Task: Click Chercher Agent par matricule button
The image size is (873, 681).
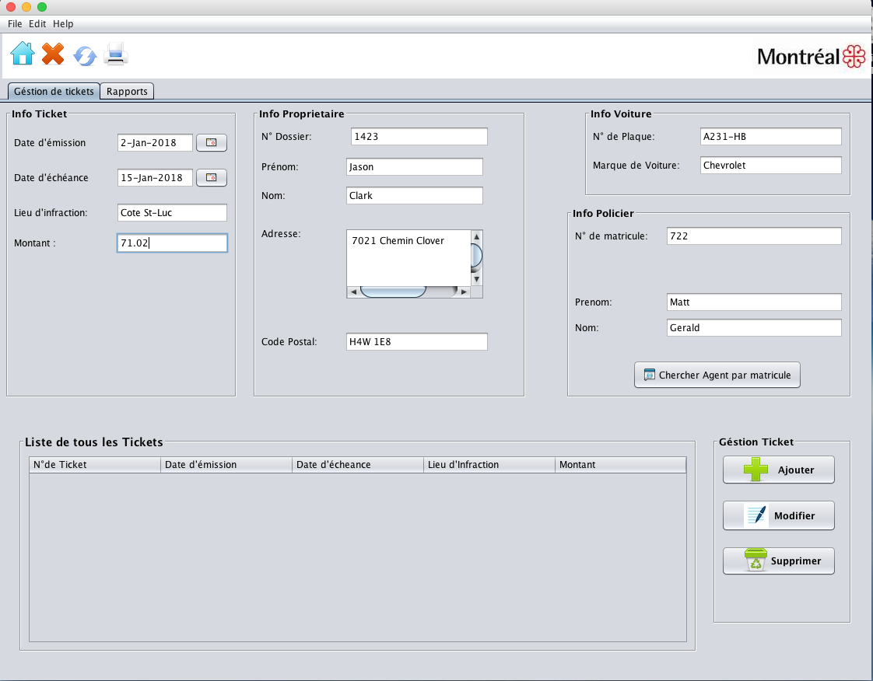Action: click(x=717, y=375)
